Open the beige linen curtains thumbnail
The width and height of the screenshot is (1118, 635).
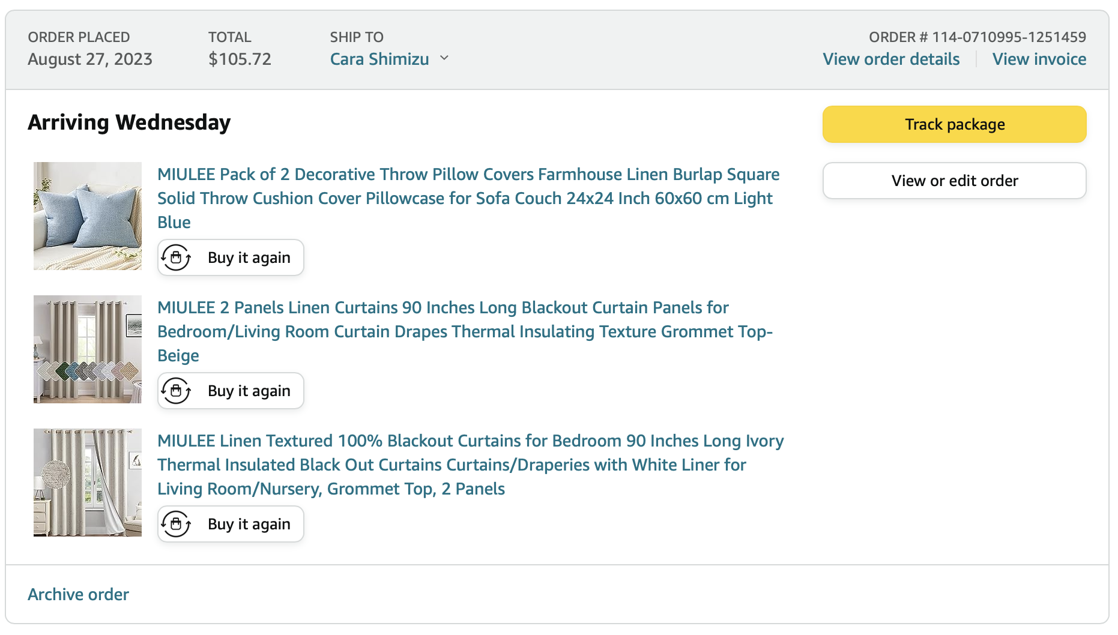pyautogui.click(x=88, y=349)
